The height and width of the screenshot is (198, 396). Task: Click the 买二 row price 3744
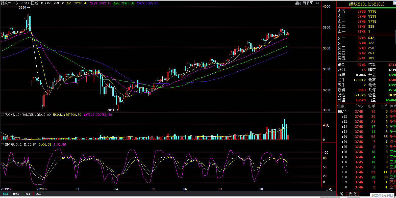pyautogui.click(x=361, y=43)
